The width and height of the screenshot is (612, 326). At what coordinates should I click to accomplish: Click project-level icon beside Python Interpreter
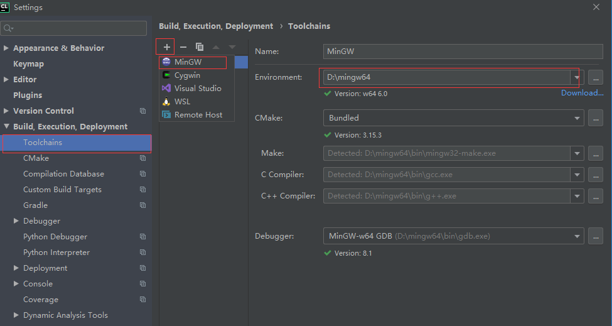pos(143,253)
